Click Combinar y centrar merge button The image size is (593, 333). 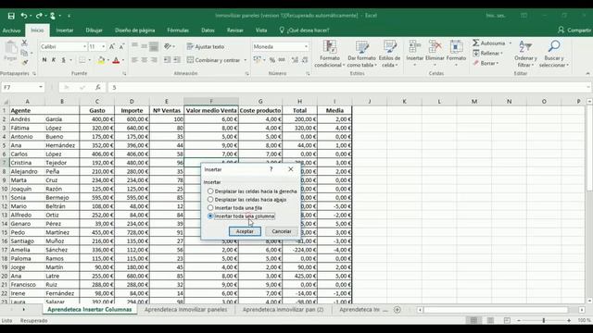(214, 60)
